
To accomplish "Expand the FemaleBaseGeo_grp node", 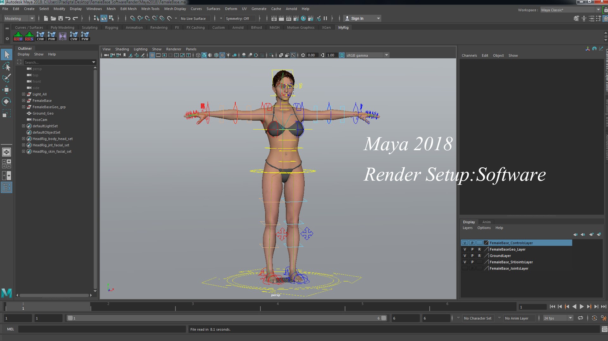I will (23, 107).
